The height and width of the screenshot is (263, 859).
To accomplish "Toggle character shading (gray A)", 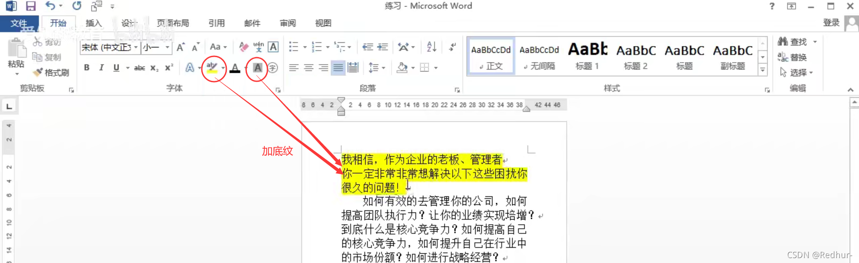I will (258, 67).
